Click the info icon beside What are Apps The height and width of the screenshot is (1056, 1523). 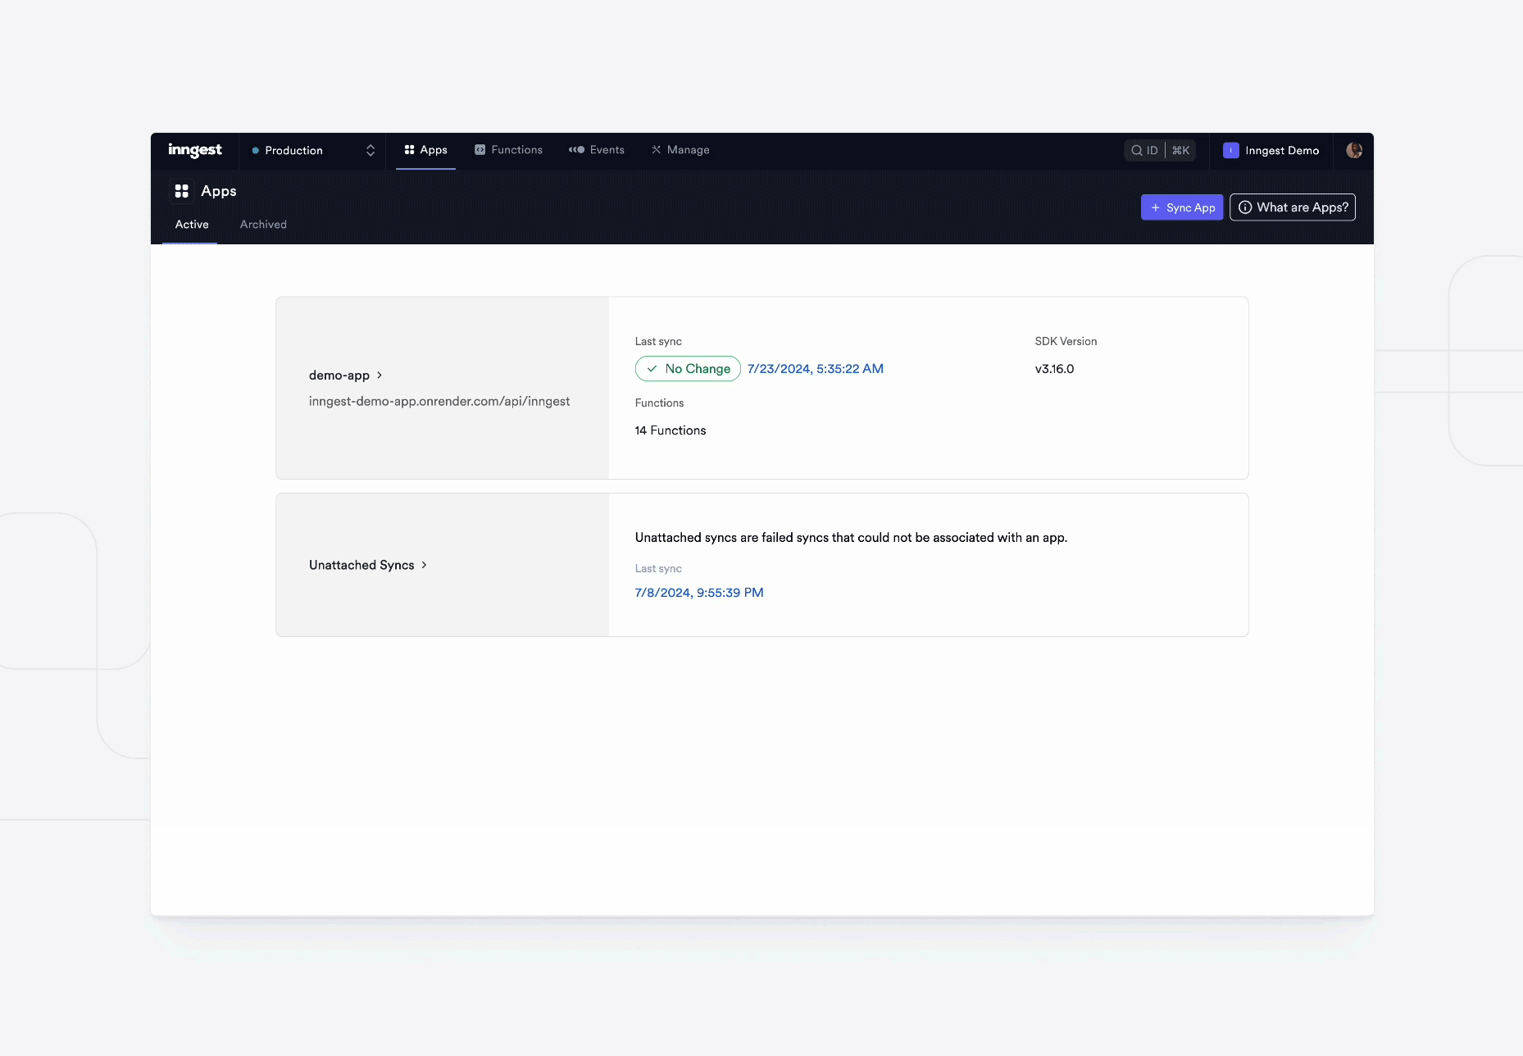point(1244,207)
